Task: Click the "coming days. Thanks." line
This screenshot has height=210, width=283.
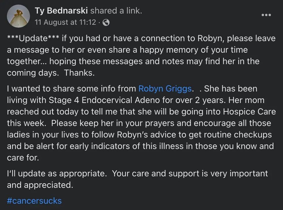Action: coord(51,73)
